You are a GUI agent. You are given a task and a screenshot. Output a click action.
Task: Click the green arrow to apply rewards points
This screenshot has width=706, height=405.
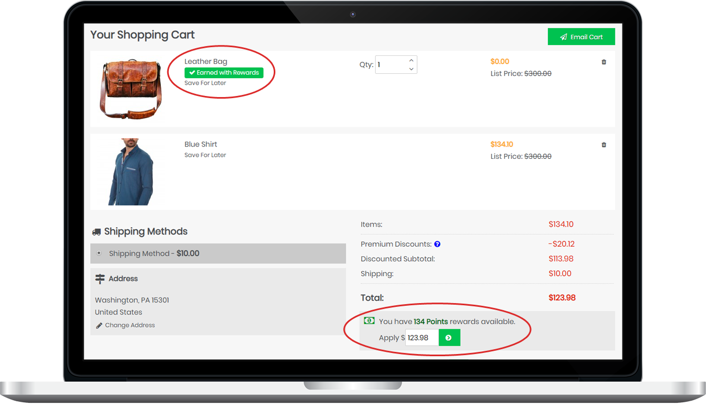(x=449, y=337)
